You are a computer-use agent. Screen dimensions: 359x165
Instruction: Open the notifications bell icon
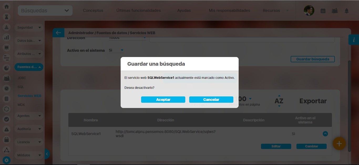[347, 11]
